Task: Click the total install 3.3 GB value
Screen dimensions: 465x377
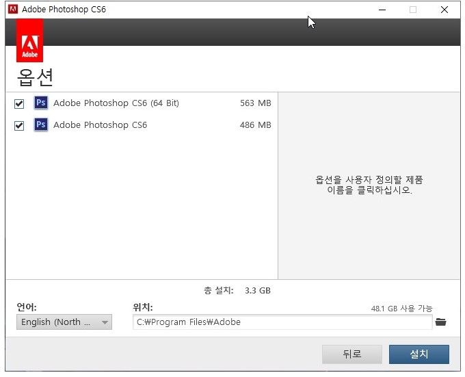Action: [258, 290]
